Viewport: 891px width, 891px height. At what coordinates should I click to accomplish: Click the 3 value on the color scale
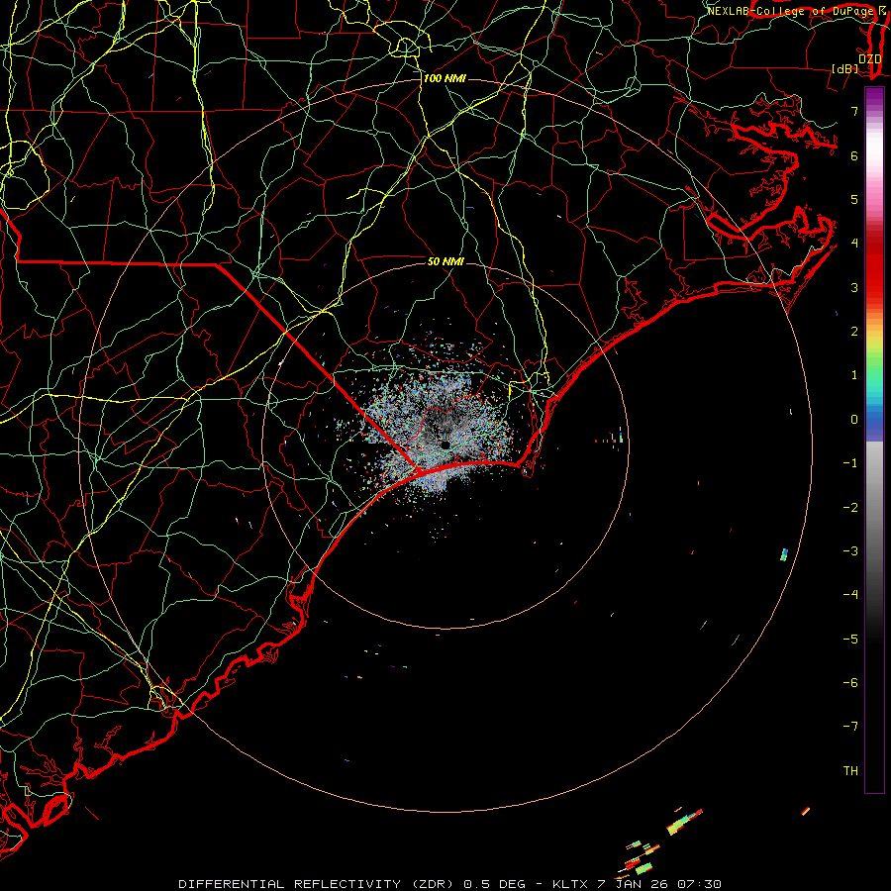click(854, 287)
